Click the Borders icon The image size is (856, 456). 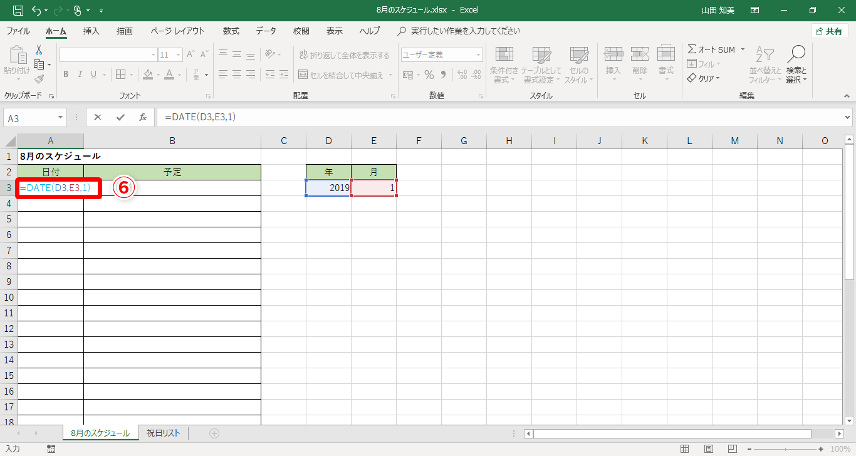(x=121, y=75)
